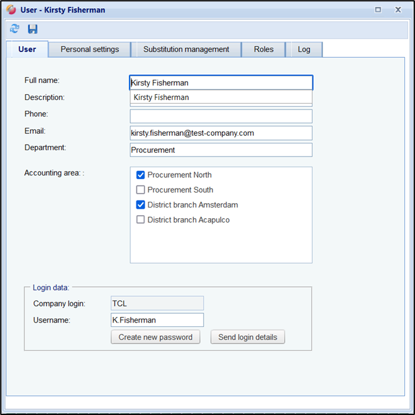Click the application logo in title bar
Screen dimensions: 415x415
[x=11, y=9]
